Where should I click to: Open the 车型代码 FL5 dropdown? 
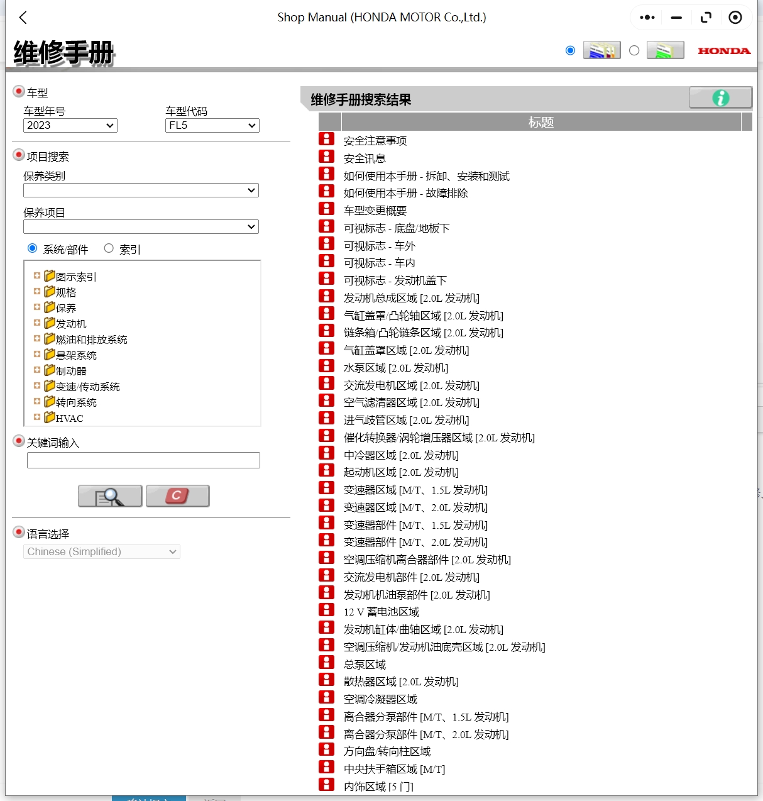pyautogui.click(x=211, y=125)
